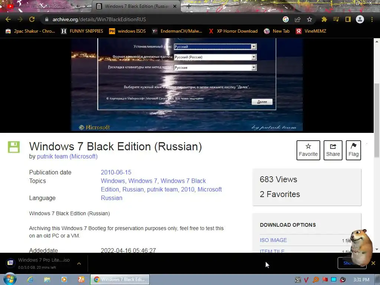This screenshot has height=285, width=380.
Task: Open the 2010-06-15 publication date link
Action: coord(116,172)
